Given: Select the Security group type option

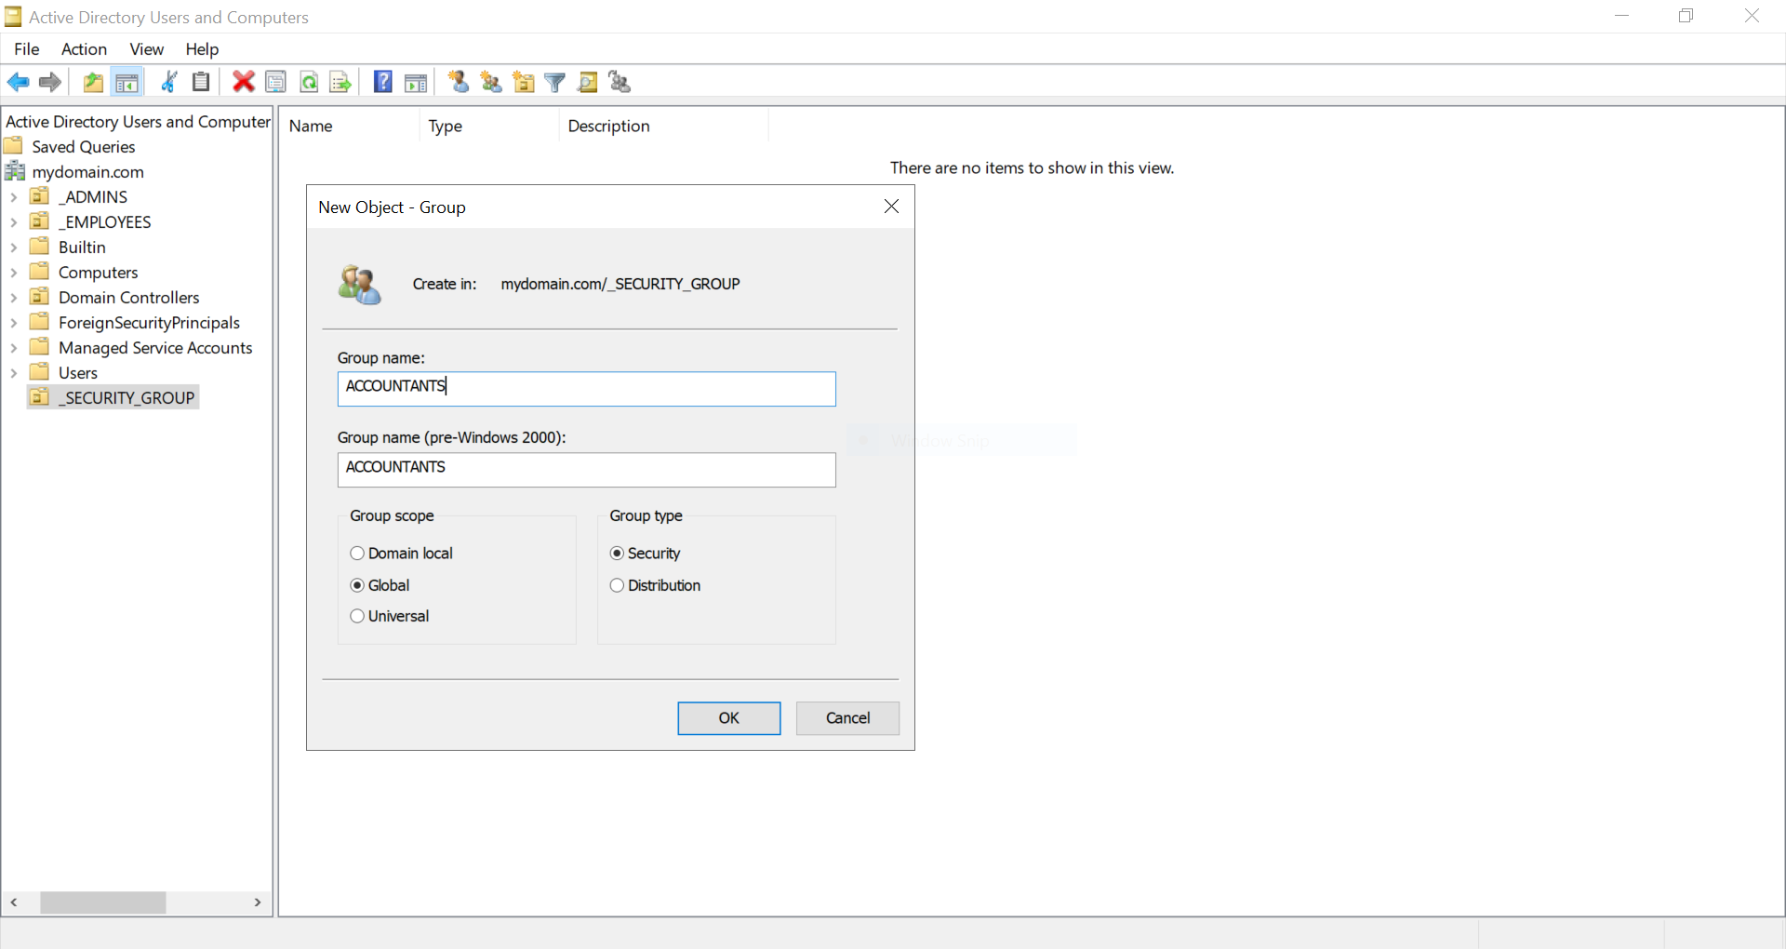Looking at the screenshot, I should (x=617, y=554).
